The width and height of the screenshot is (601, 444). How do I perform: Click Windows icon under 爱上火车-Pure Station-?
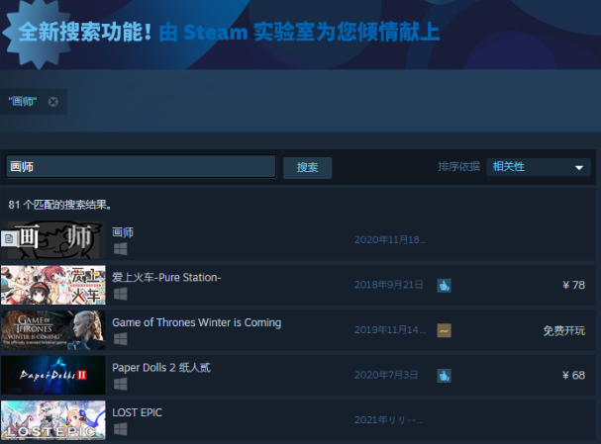(121, 294)
